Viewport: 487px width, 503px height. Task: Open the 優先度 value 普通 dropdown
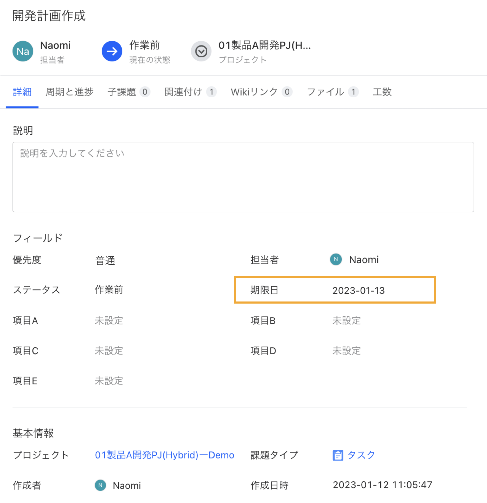point(105,260)
